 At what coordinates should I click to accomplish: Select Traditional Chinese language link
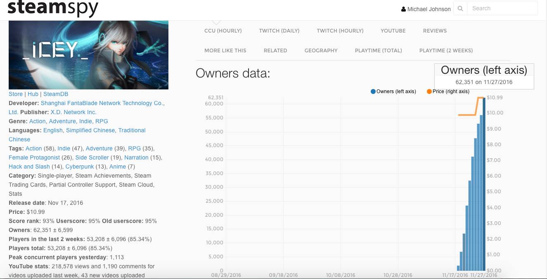[77, 135]
